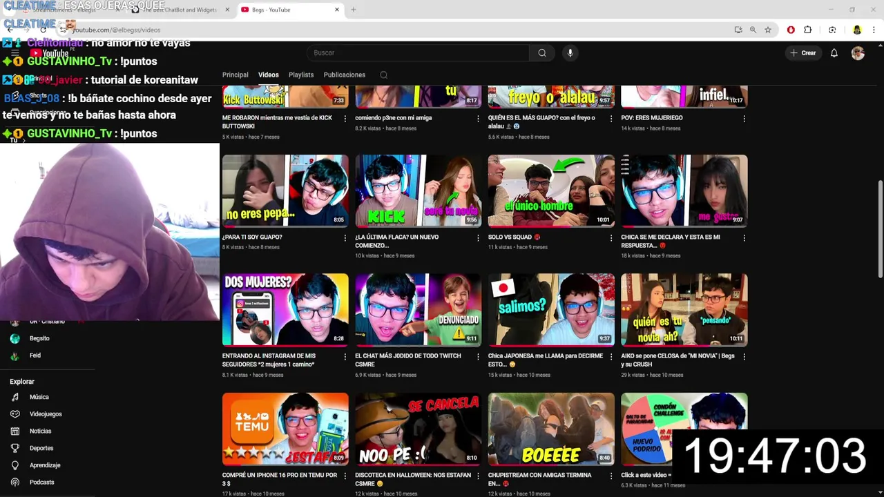
Task: Open options menu for Chica JAPONESA me LLAMA video
Action: 611,357
